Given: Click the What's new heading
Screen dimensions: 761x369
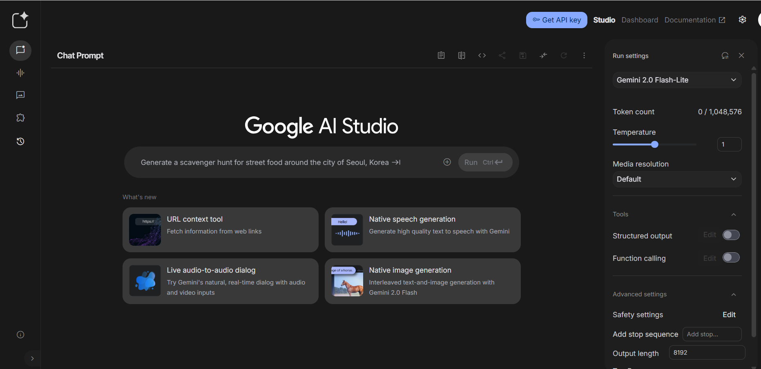Looking at the screenshot, I should pos(139,197).
